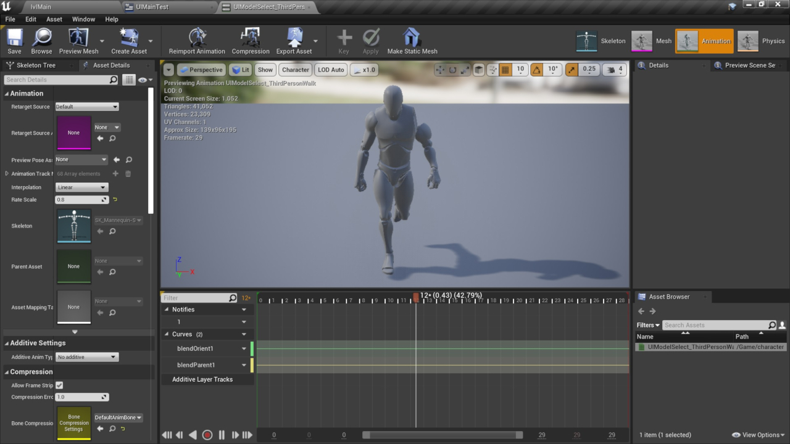Viewport: 790px width, 444px height.
Task: Open the Compression toolbar tool
Action: point(250,38)
